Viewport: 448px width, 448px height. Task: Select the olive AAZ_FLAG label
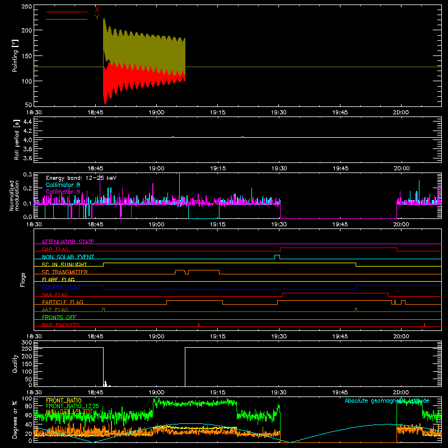point(55,310)
